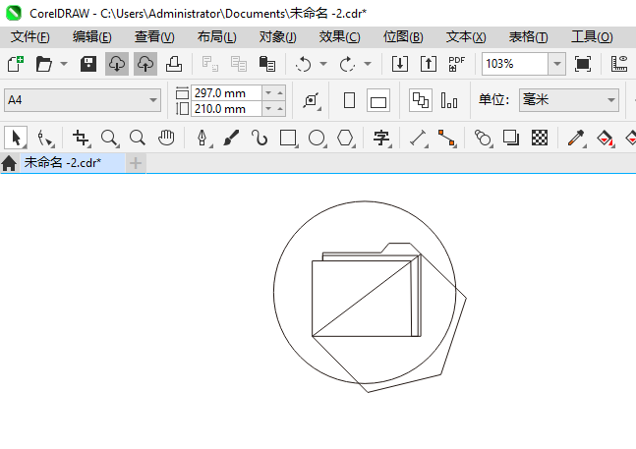
Task: Click the Import icon
Action: [400, 64]
